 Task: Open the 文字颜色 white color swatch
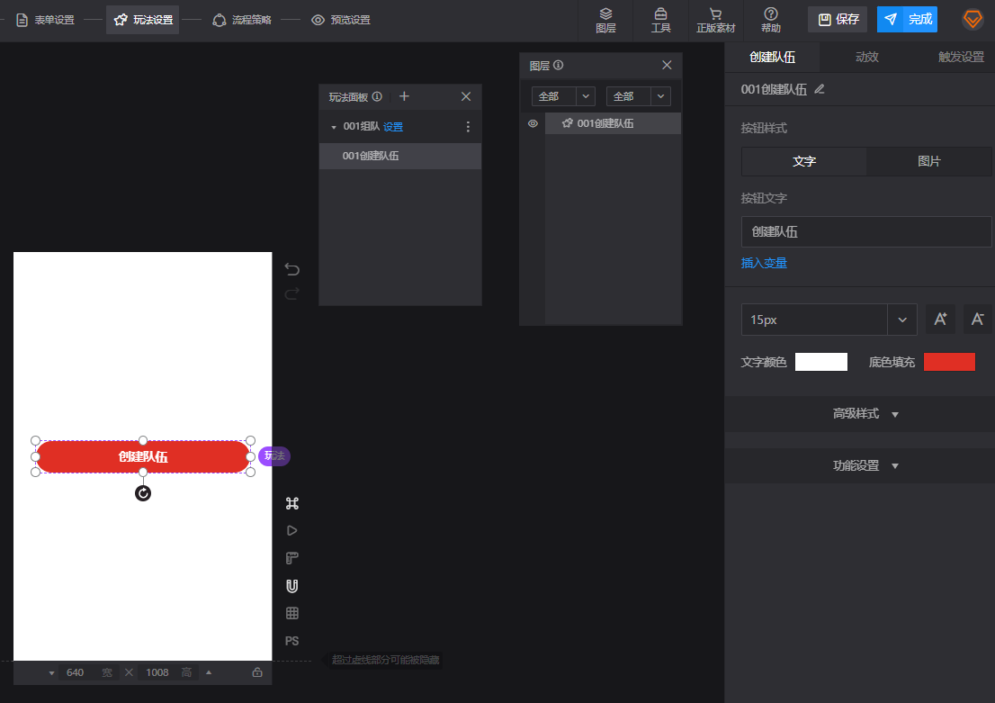(x=821, y=362)
